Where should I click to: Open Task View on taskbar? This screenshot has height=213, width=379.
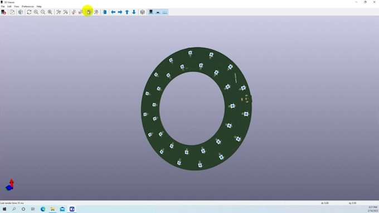coord(33,209)
